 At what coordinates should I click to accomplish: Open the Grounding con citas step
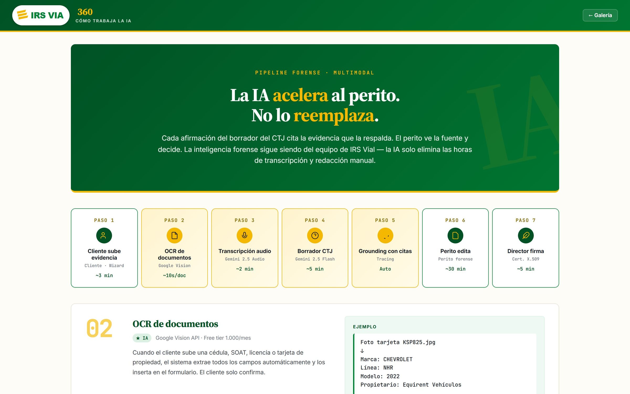point(385,248)
